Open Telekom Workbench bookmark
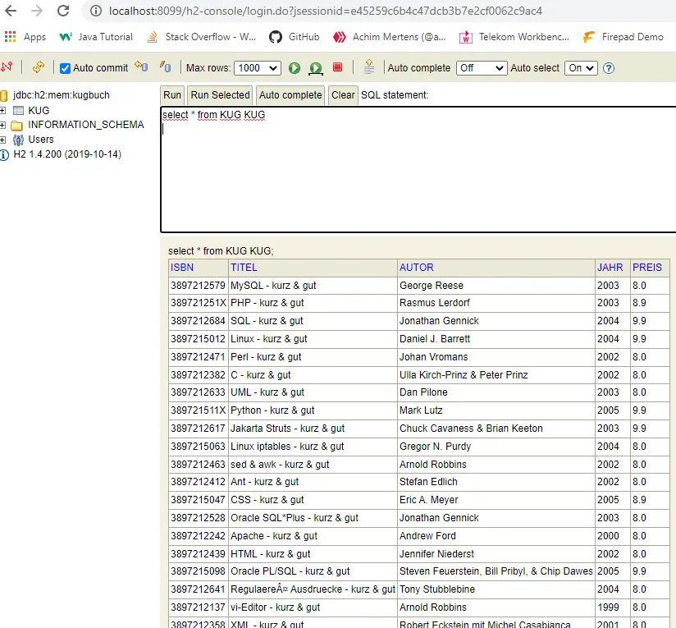This screenshot has height=628, width=676. click(514, 37)
